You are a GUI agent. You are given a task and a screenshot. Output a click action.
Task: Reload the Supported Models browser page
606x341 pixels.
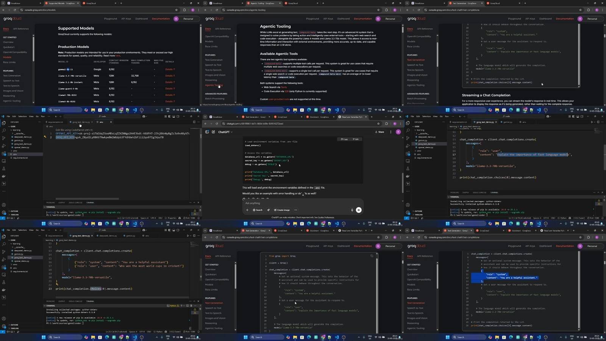(15, 10)
